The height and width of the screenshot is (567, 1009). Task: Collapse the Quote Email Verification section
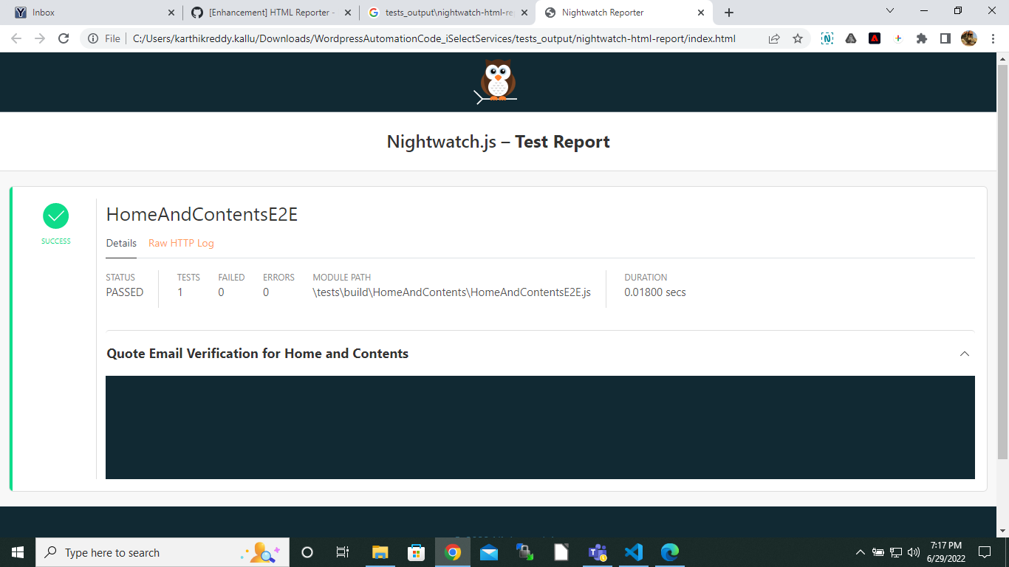pos(965,354)
